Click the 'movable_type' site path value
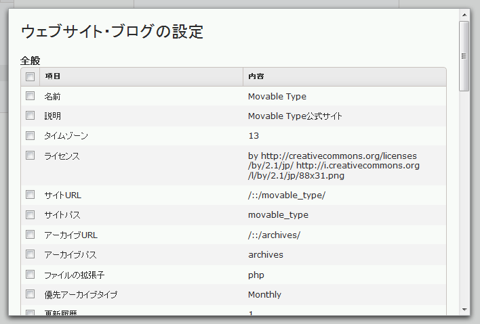 [x=278, y=215]
